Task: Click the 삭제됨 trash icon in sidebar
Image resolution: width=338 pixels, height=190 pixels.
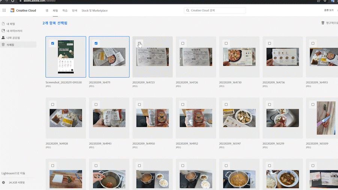Action: click(3, 45)
